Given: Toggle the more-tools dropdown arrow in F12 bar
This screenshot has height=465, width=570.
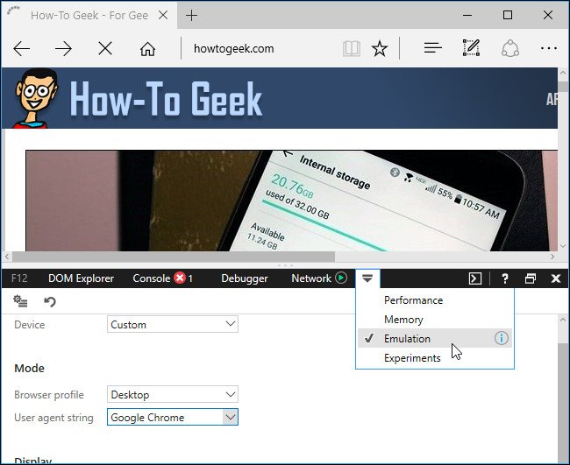Looking at the screenshot, I should [367, 278].
